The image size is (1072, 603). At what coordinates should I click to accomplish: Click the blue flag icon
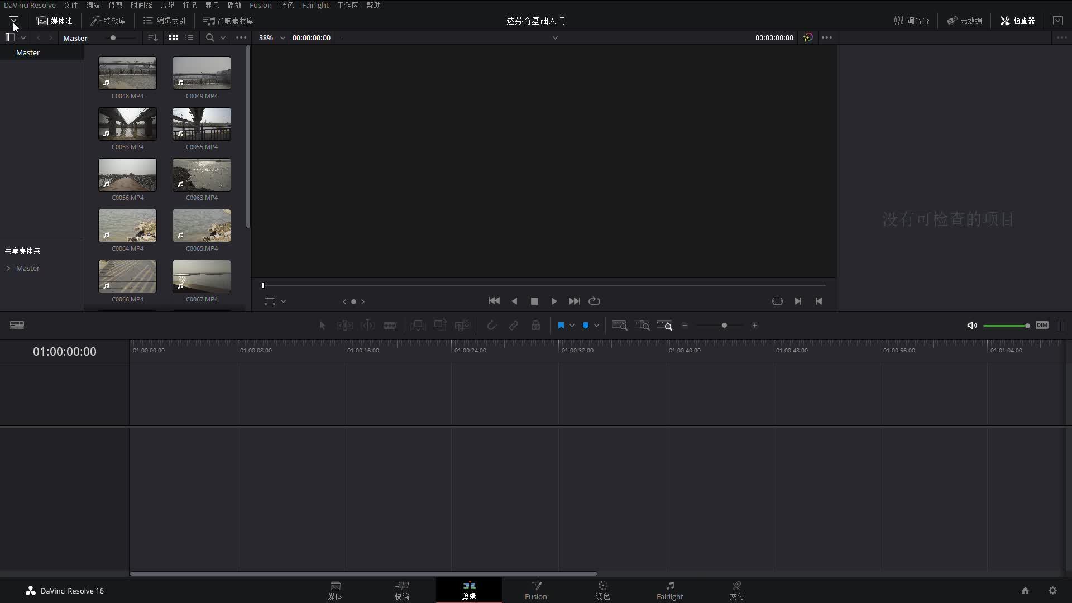pyautogui.click(x=561, y=326)
